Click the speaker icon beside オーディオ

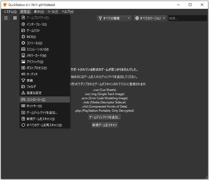pyautogui.click(x=23, y=74)
